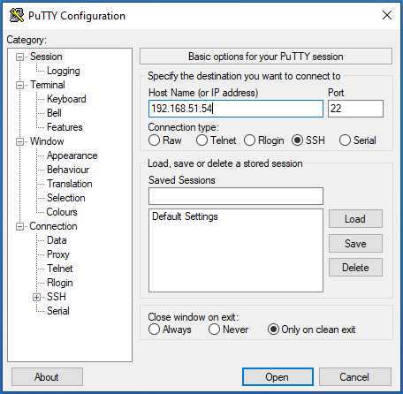Open the Logging category
The height and width of the screenshot is (394, 403).
pyautogui.click(x=64, y=71)
